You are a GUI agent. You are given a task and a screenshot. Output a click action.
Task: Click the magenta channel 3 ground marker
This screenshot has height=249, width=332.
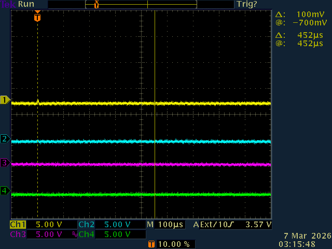5,163
